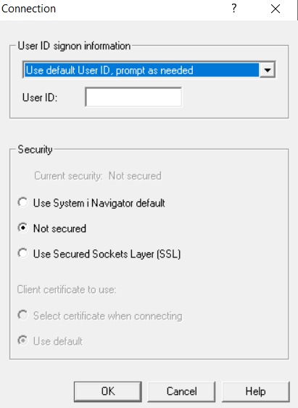
Task: Click the Connection title bar text
Action: point(28,9)
